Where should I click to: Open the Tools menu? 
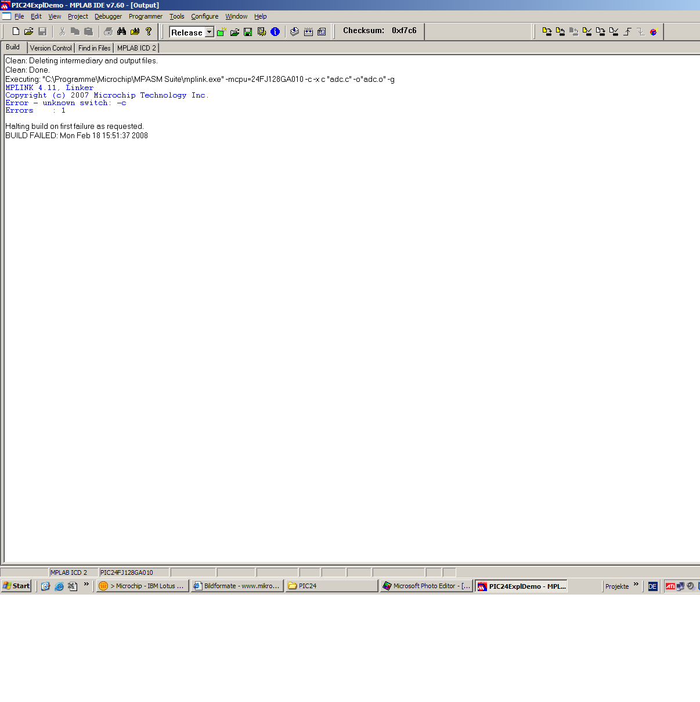click(177, 16)
